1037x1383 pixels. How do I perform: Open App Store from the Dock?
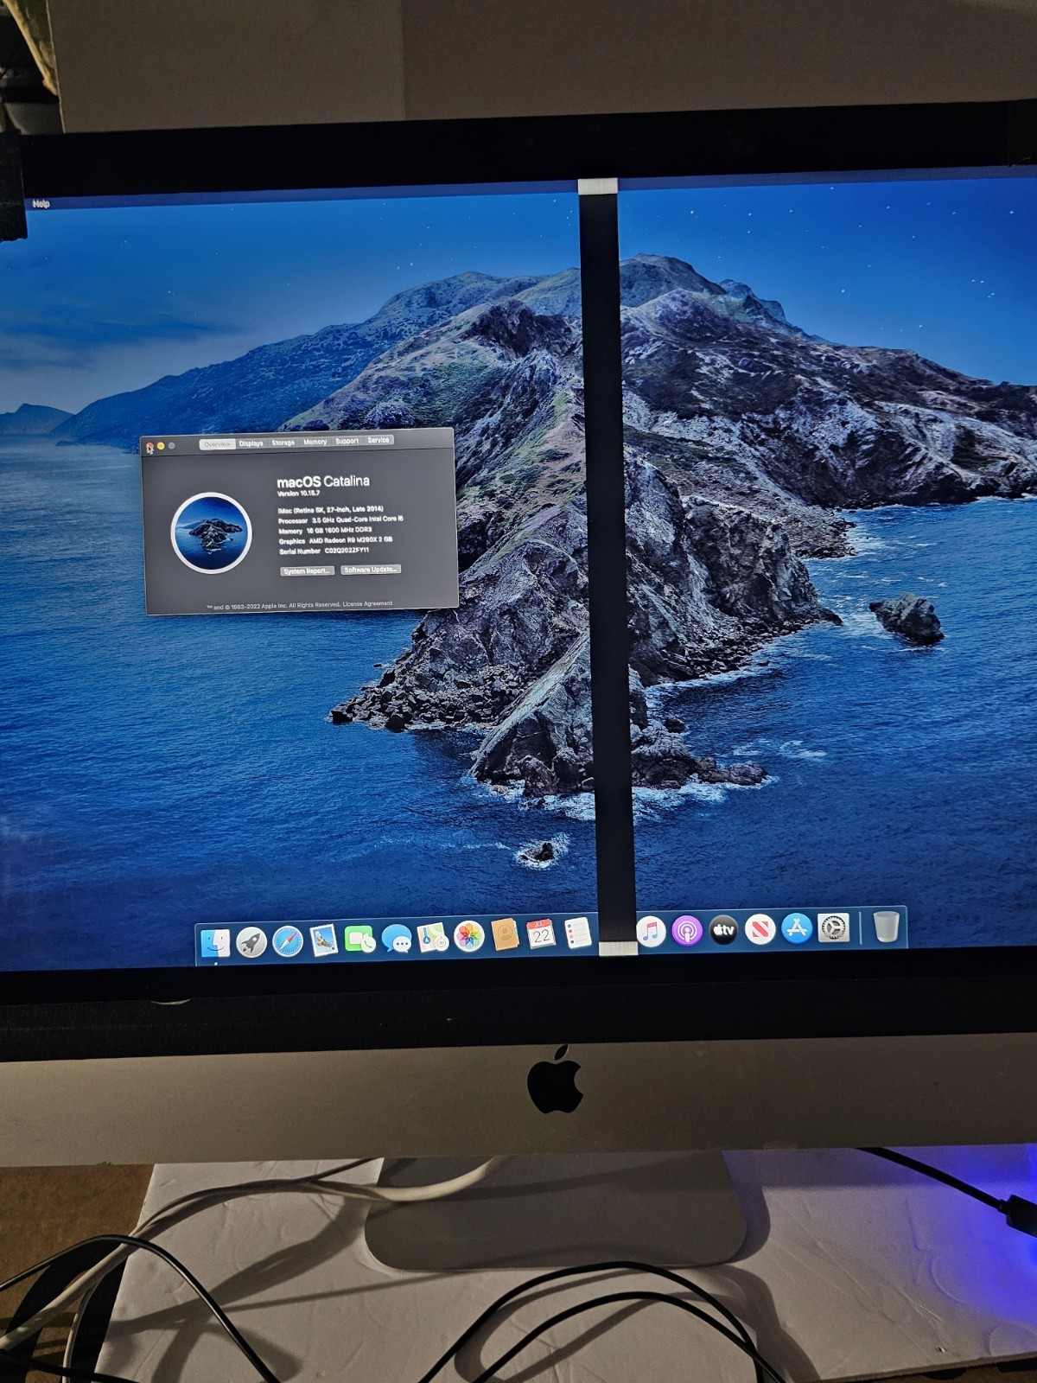[x=797, y=929]
